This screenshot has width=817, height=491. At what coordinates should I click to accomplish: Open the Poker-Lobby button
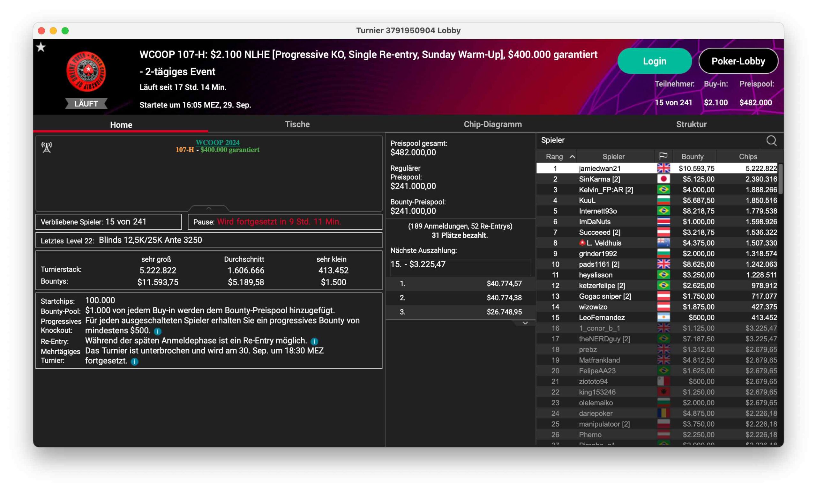(738, 61)
